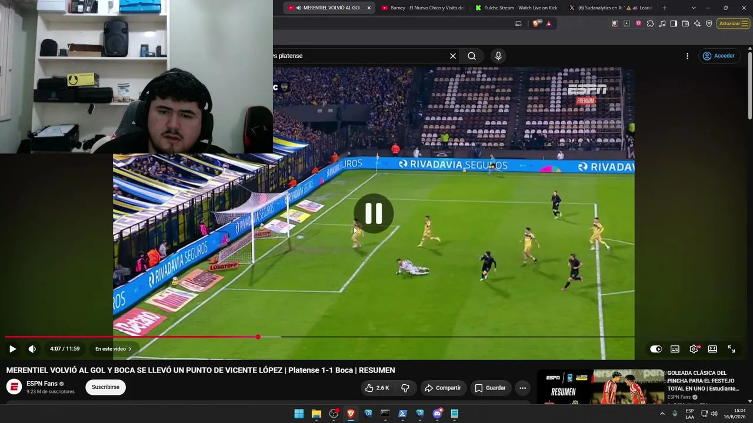Toggle the browser sidebar panel
Viewport: 753px width, 423px height.
[674, 23]
